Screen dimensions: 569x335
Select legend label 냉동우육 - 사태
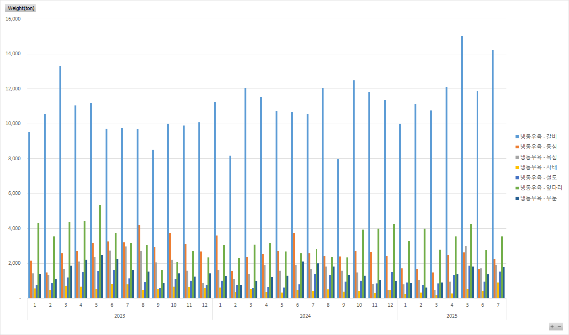pos(538,167)
